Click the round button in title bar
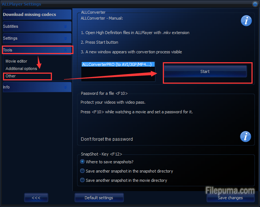This screenshot has height=207, width=260. [x=255, y=4]
